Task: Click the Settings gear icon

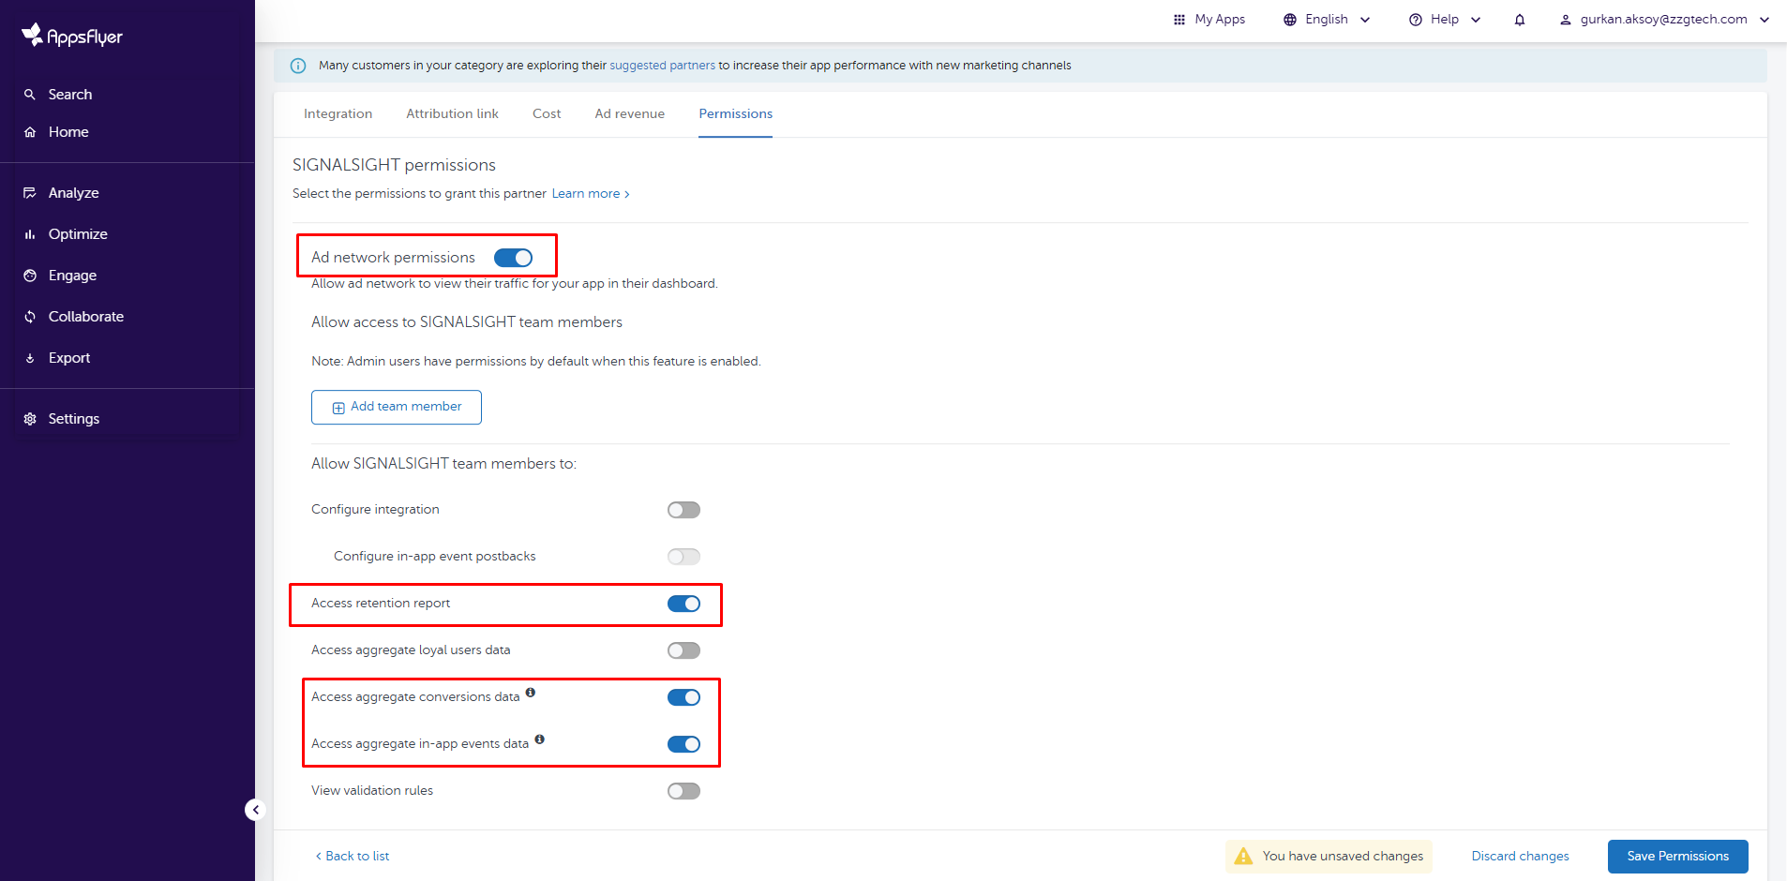Action: [x=30, y=419]
